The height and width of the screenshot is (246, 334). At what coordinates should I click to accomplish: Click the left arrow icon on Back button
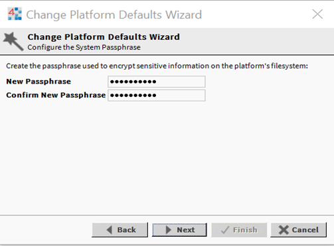click(110, 230)
